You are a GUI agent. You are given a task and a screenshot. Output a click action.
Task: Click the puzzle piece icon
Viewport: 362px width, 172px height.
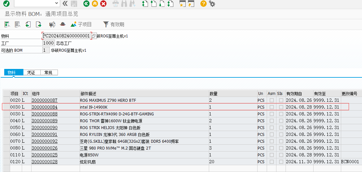pyautogui.click(x=52, y=24)
